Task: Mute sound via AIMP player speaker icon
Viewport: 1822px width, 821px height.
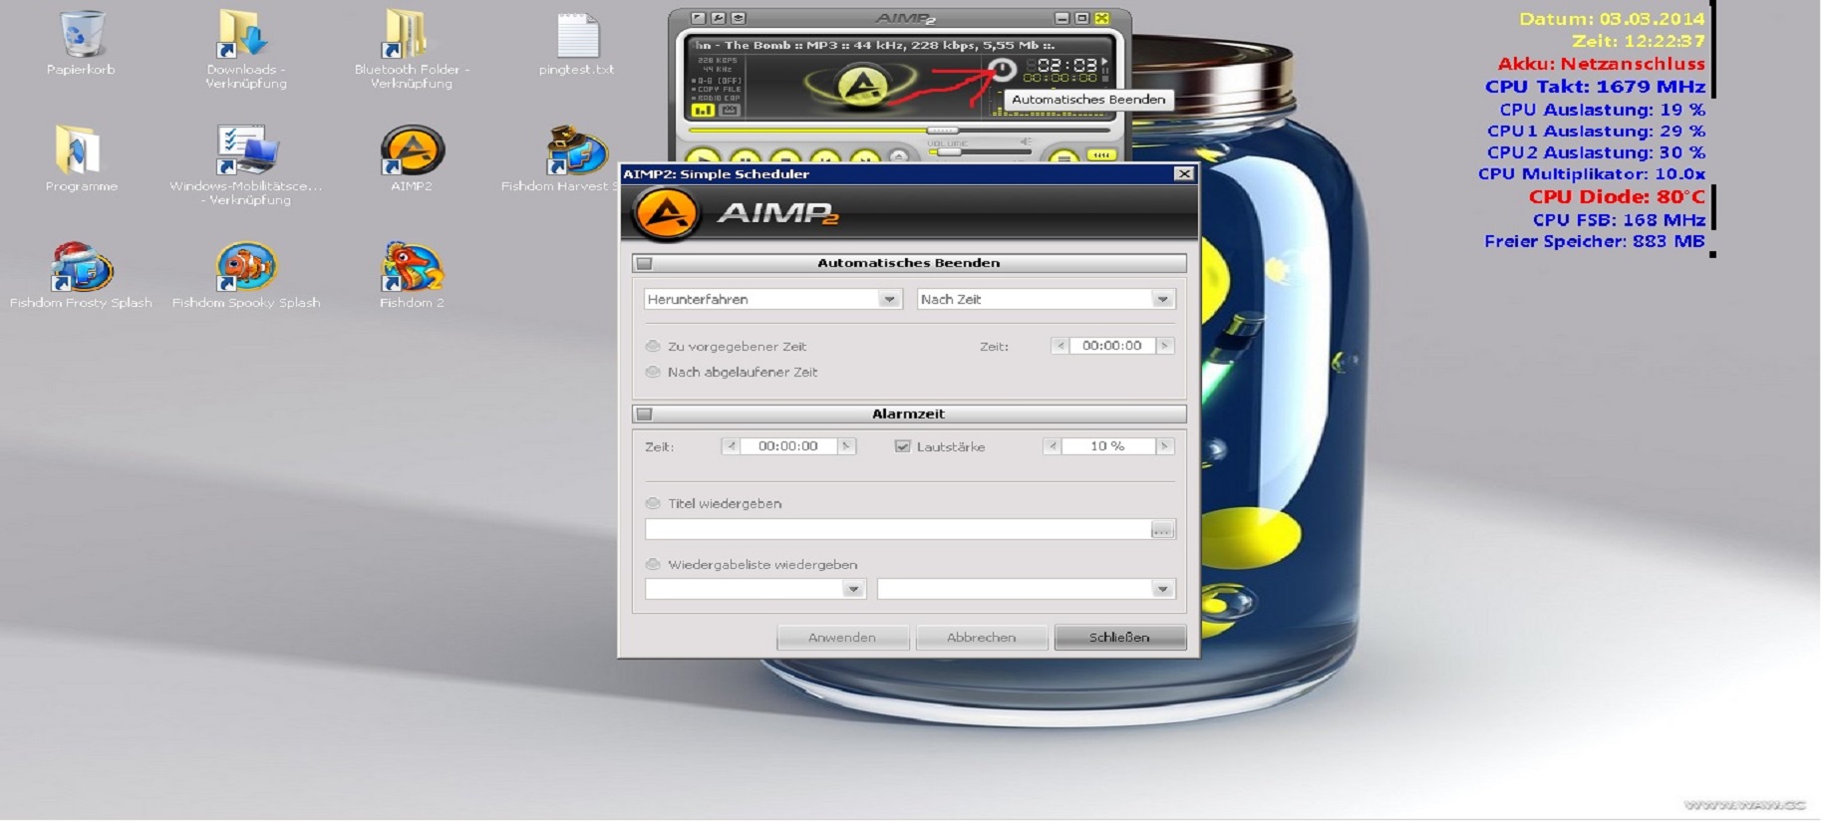Action: coord(1026,141)
